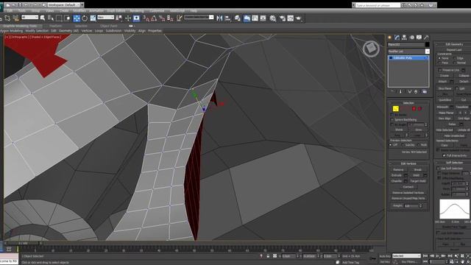Image resolution: width=471 pixels, height=265 pixels.
Task: Activate the Select and Move tool
Action: pyautogui.click(x=77, y=18)
